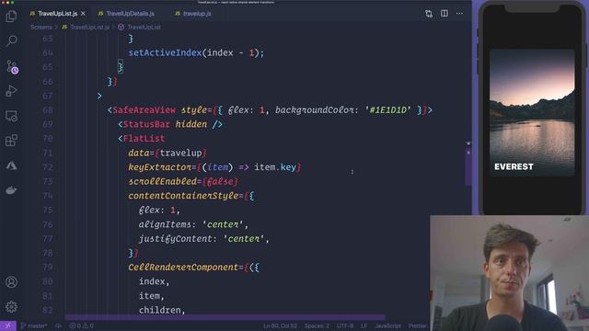The image size is (589, 331).
Task: Open the Search view in activity bar
Action: click(x=11, y=40)
